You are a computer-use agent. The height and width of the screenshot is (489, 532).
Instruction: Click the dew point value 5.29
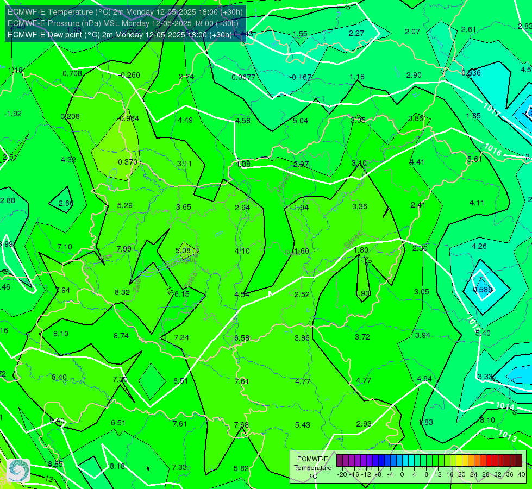[x=125, y=205]
